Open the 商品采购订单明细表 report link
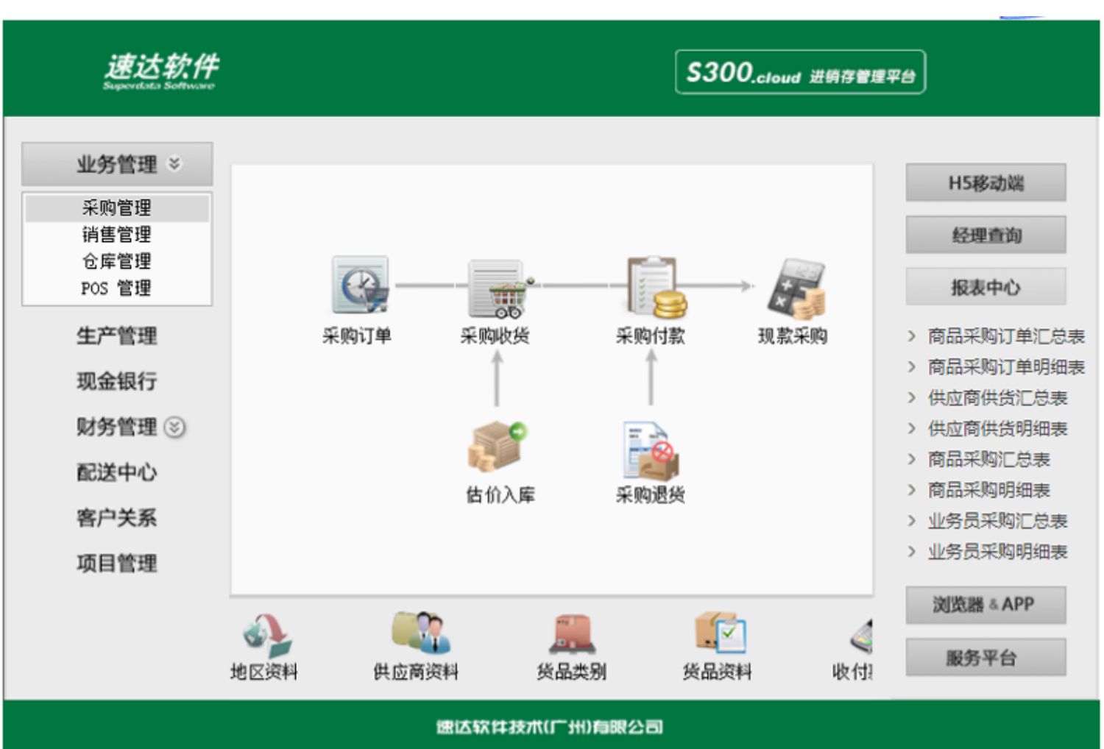This screenshot has width=1104, height=749. click(1006, 367)
